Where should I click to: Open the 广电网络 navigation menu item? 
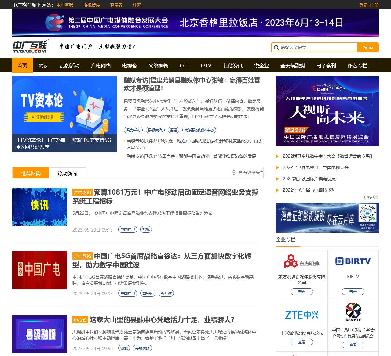(x=101, y=66)
